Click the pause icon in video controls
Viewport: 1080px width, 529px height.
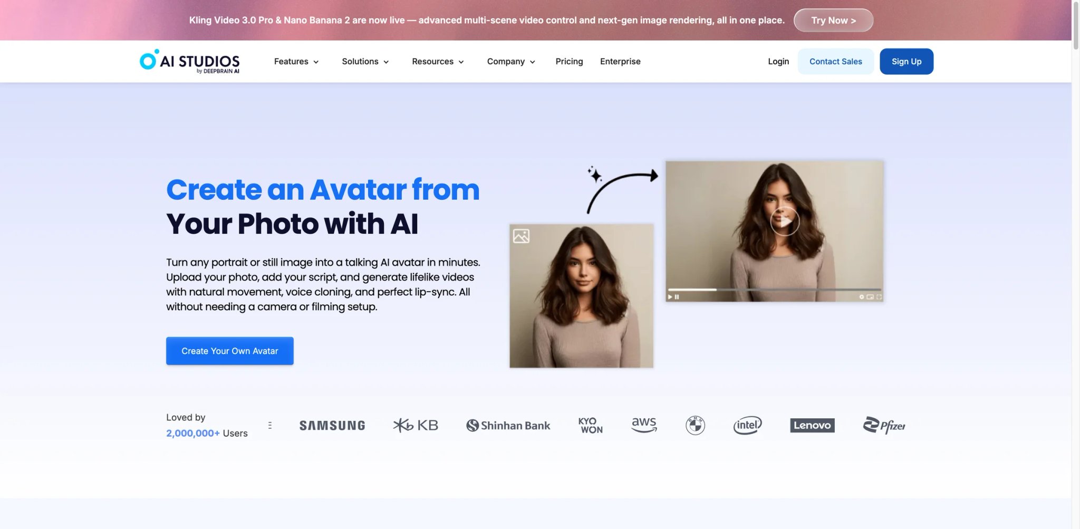(677, 297)
